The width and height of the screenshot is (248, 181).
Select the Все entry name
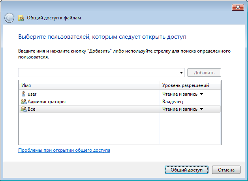31,109
